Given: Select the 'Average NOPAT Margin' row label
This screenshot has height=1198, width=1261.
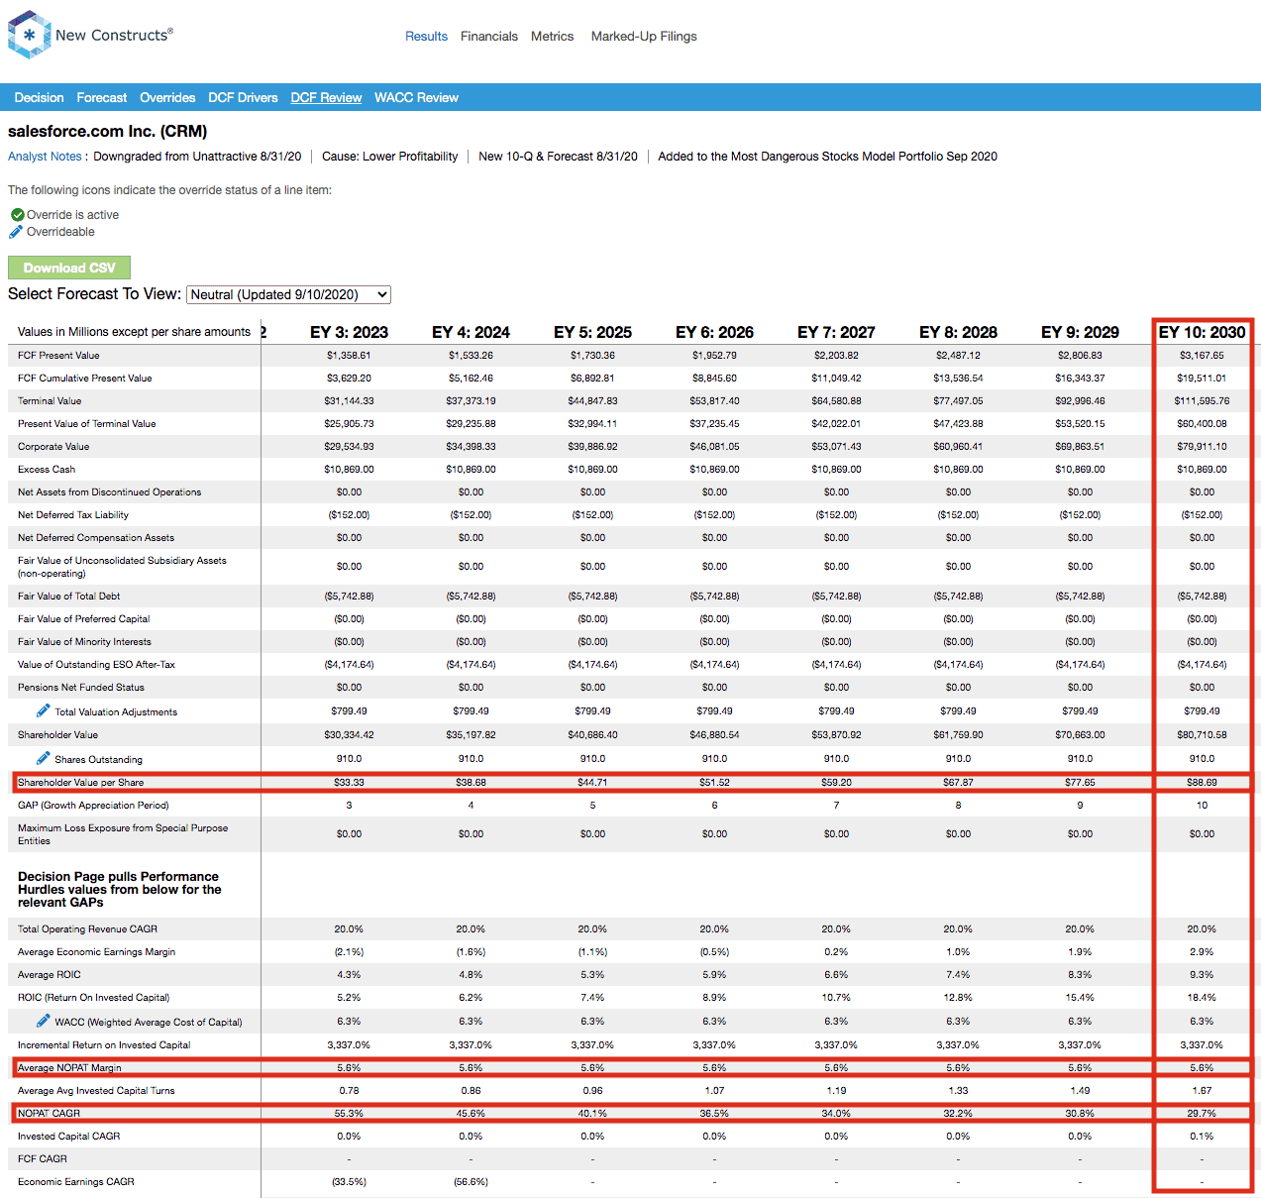Looking at the screenshot, I should (x=69, y=1068).
